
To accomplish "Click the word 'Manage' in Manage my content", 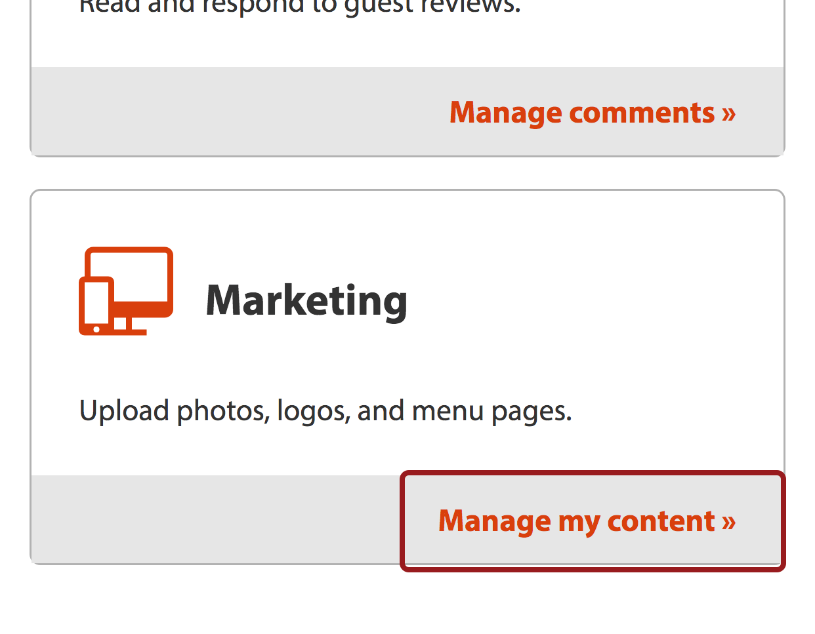I will pos(495,523).
